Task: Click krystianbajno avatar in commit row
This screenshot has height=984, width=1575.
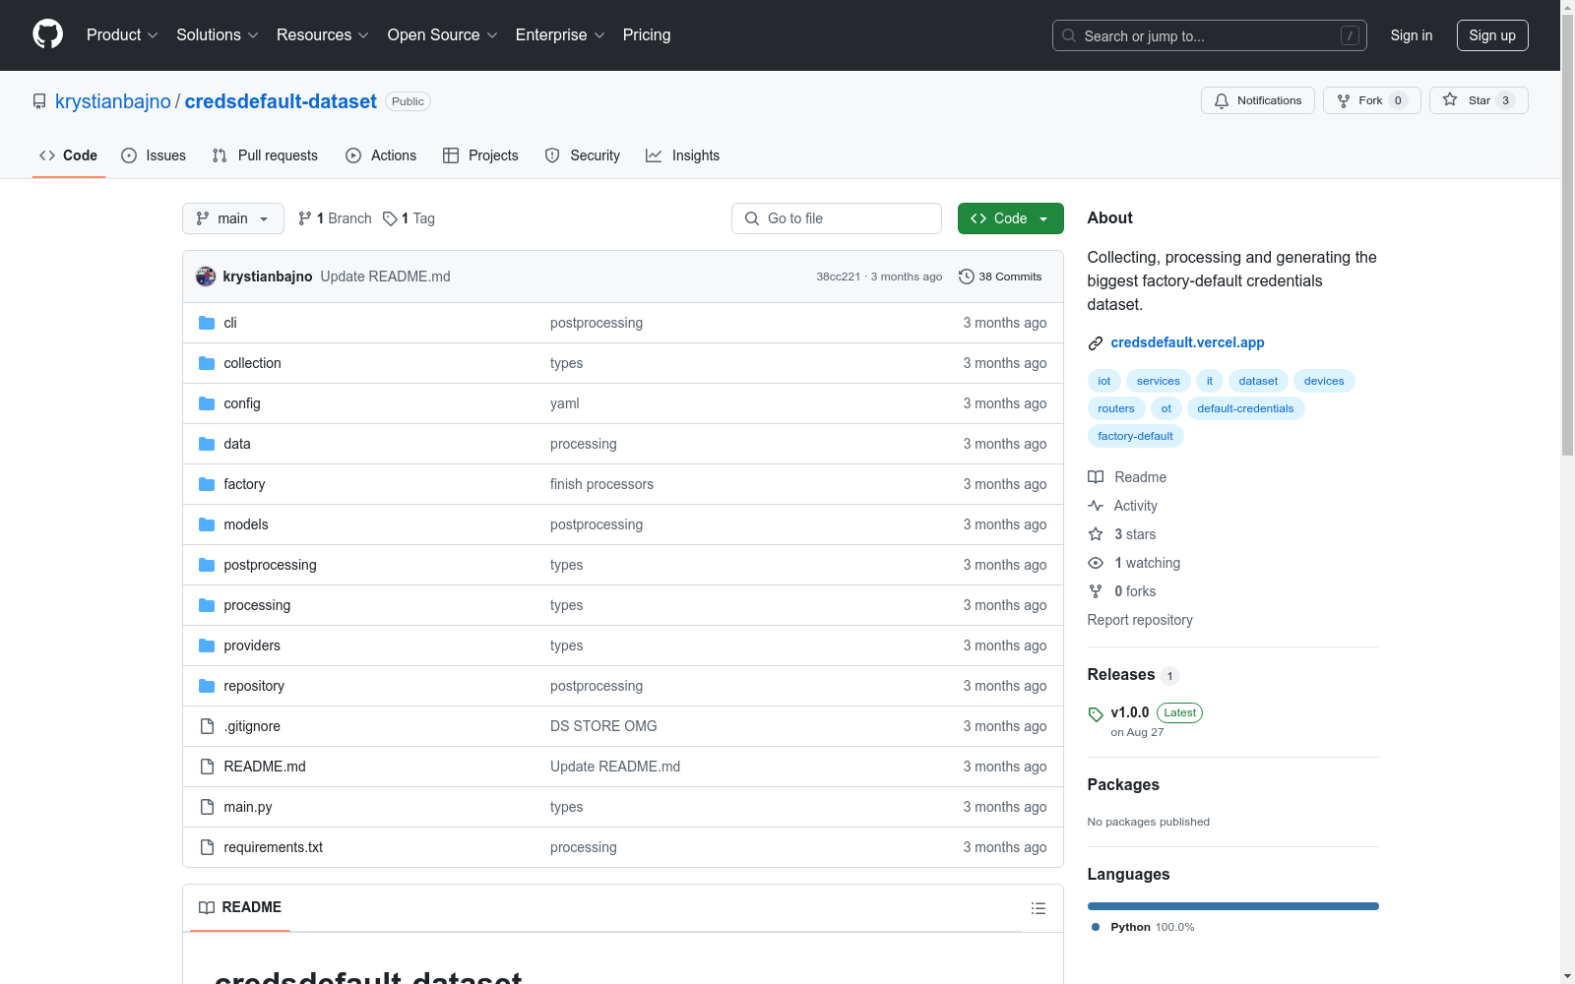Action: coord(206,277)
